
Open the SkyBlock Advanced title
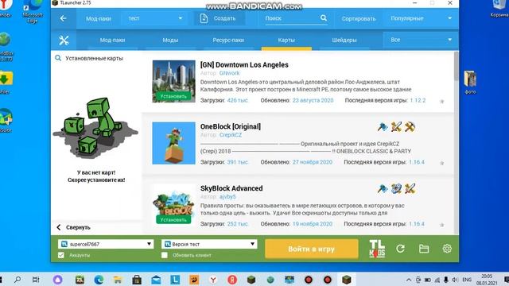231,188
